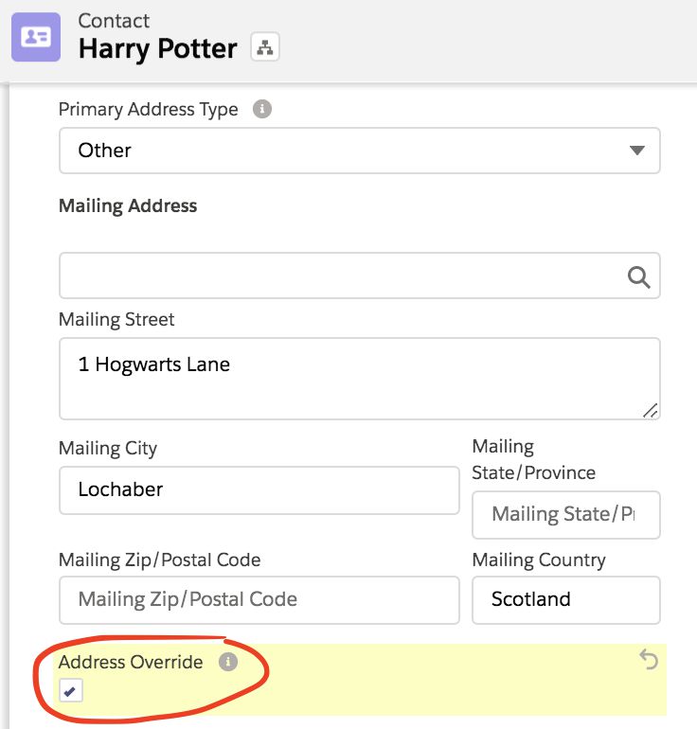Click the Primary Address Type label

click(x=149, y=110)
